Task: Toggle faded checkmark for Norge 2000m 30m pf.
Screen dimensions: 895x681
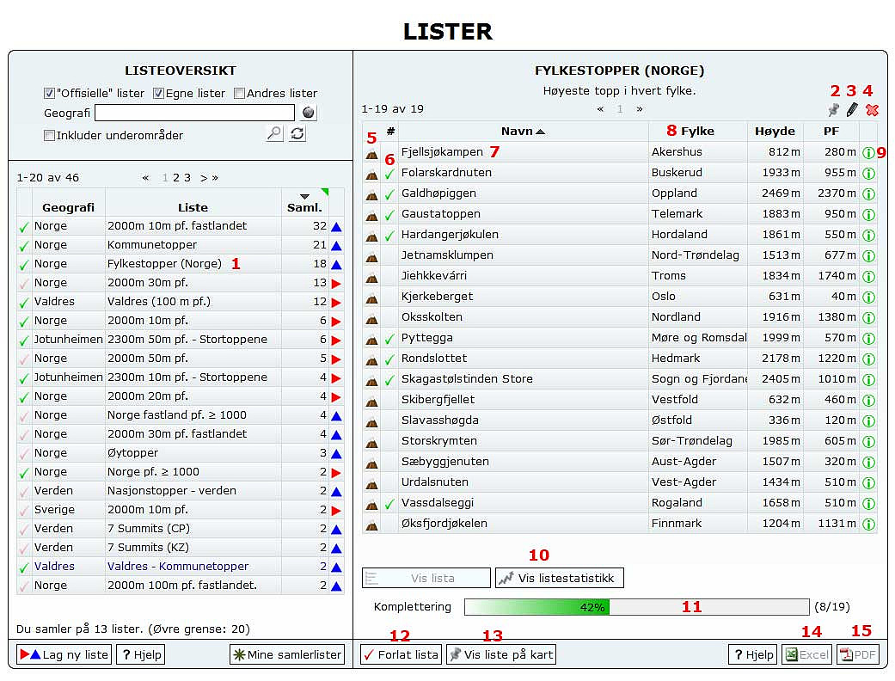Action: (x=23, y=284)
